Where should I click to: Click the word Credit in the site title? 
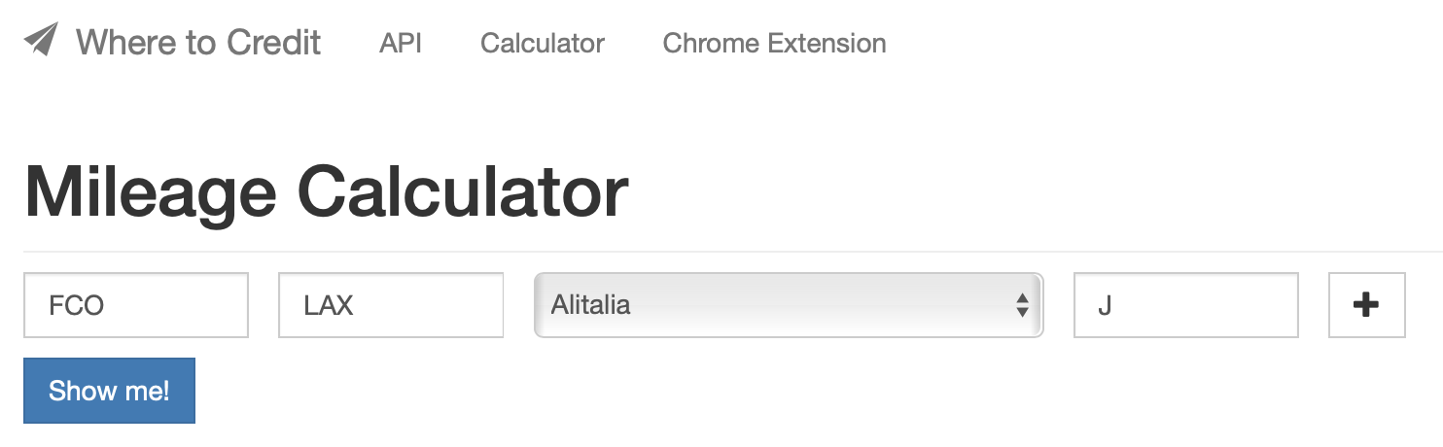(273, 43)
